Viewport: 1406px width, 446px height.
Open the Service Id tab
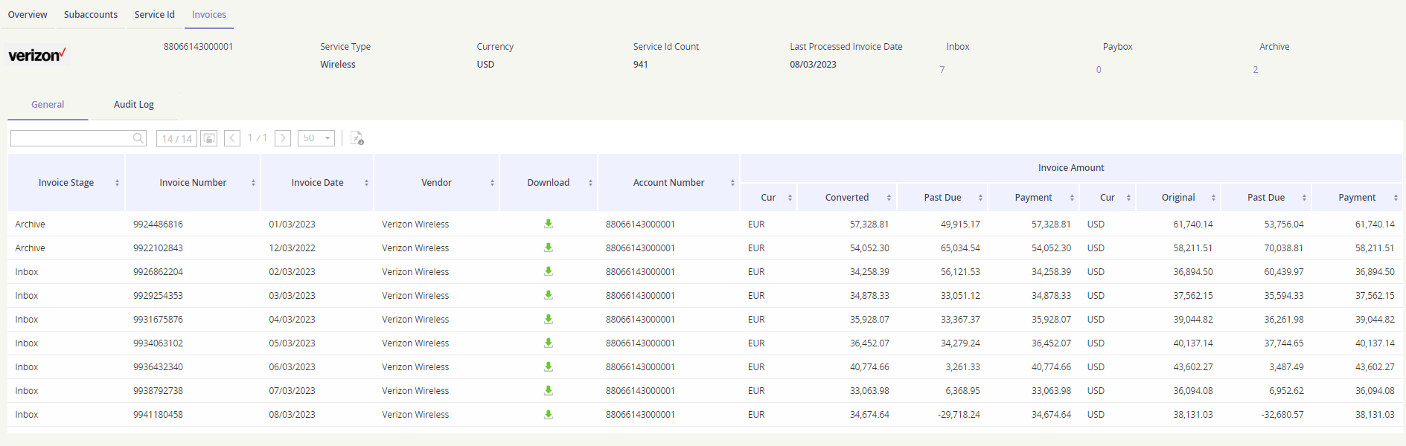[x=155, y=14]
